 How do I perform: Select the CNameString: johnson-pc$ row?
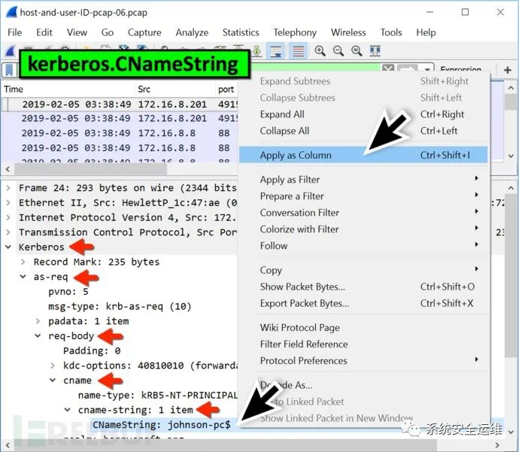161,424
